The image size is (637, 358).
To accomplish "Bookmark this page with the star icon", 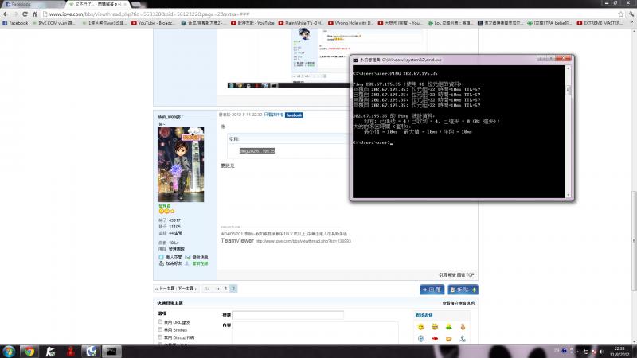I will pos(621,14).
